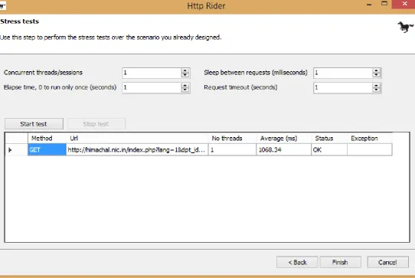Image resolution: width=415 pixels, height=278 pixels.
Task: Increase Request timeout with up arrow
Action: [x=377, y=85]
